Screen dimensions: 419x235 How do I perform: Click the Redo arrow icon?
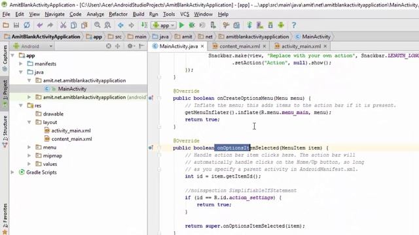point(50,25)
